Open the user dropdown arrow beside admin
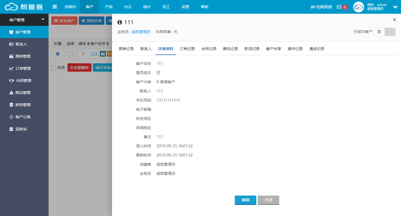Screen dimensions: 401x216 (395, 7)
